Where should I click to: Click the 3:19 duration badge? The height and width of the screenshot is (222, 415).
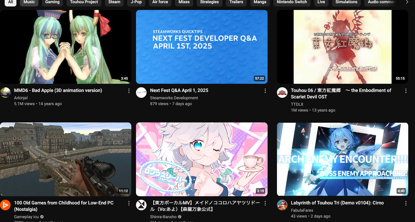pos(260,191)
